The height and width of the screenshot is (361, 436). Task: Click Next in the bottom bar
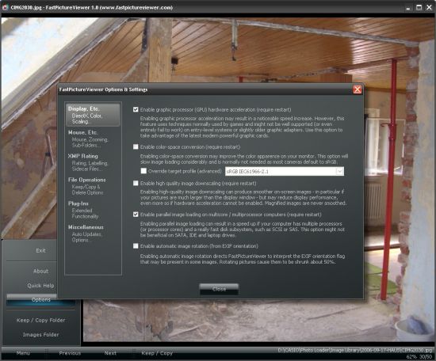tap(110, 353)
